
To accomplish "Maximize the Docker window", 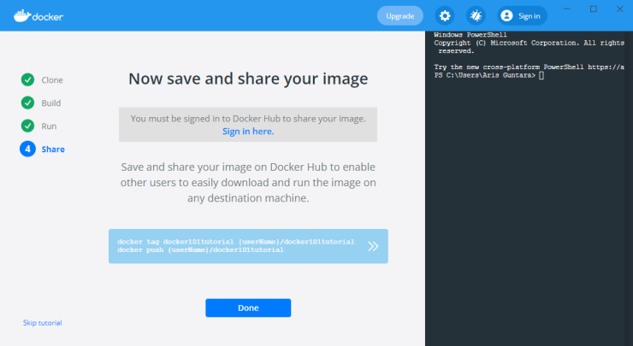I will tap(594, 9).
